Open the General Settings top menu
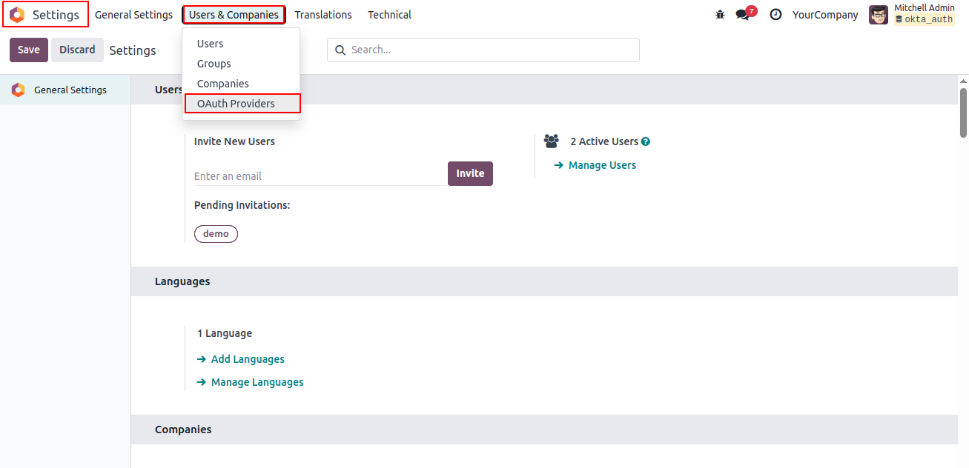This screenshot has width=969, height=468. [x=133, y=15]
